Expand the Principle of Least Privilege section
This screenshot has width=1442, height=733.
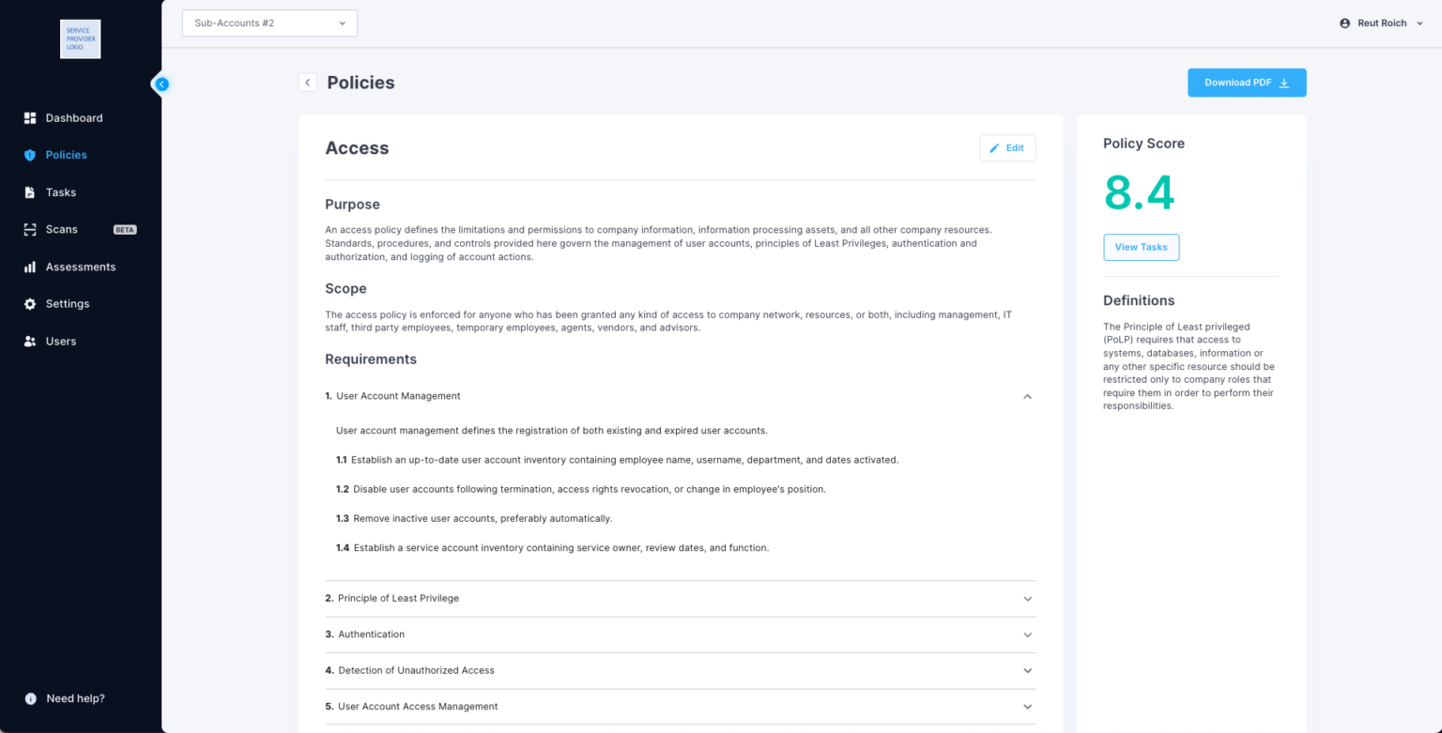(1026, 598)
